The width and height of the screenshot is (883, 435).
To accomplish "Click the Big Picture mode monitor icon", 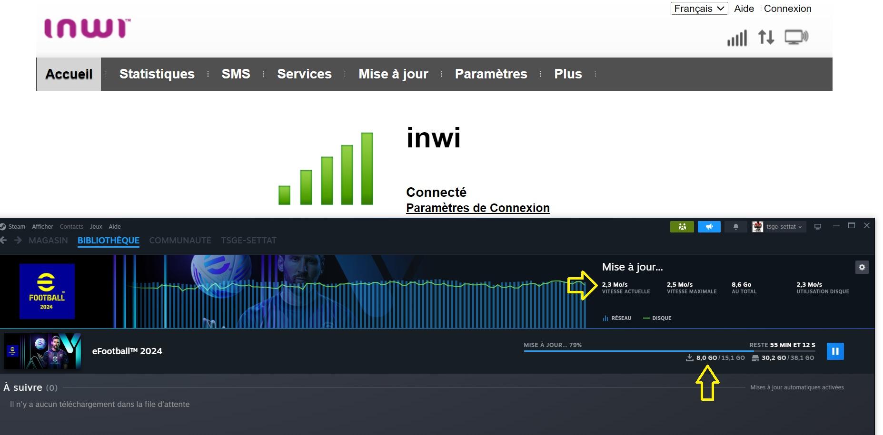I will click(818, 227).
